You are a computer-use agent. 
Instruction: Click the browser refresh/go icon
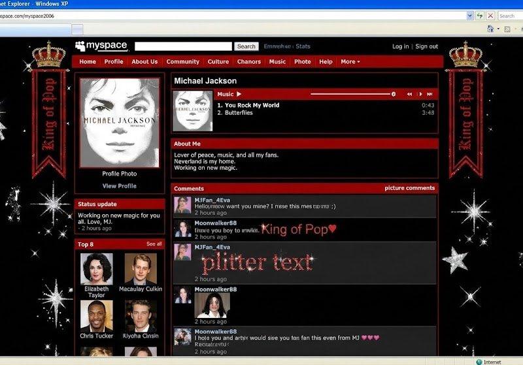480,16
